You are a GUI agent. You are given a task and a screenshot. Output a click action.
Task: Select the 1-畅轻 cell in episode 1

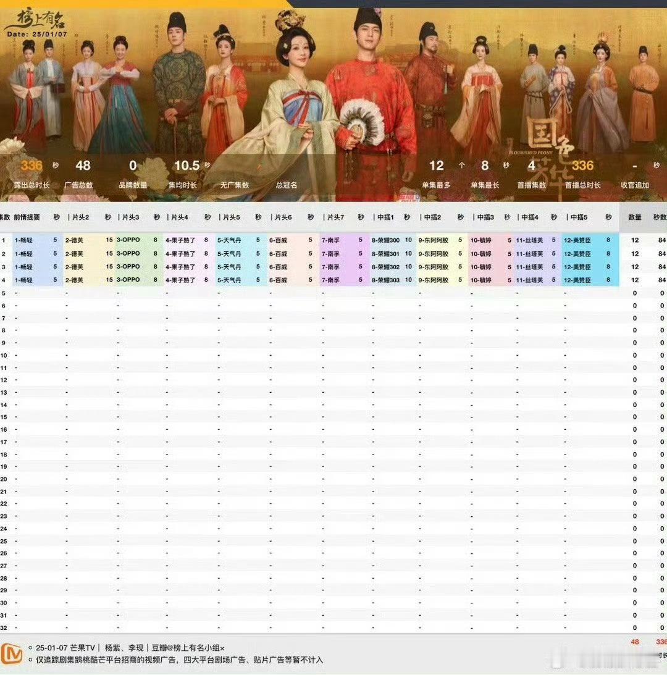[x=23, y=240]
